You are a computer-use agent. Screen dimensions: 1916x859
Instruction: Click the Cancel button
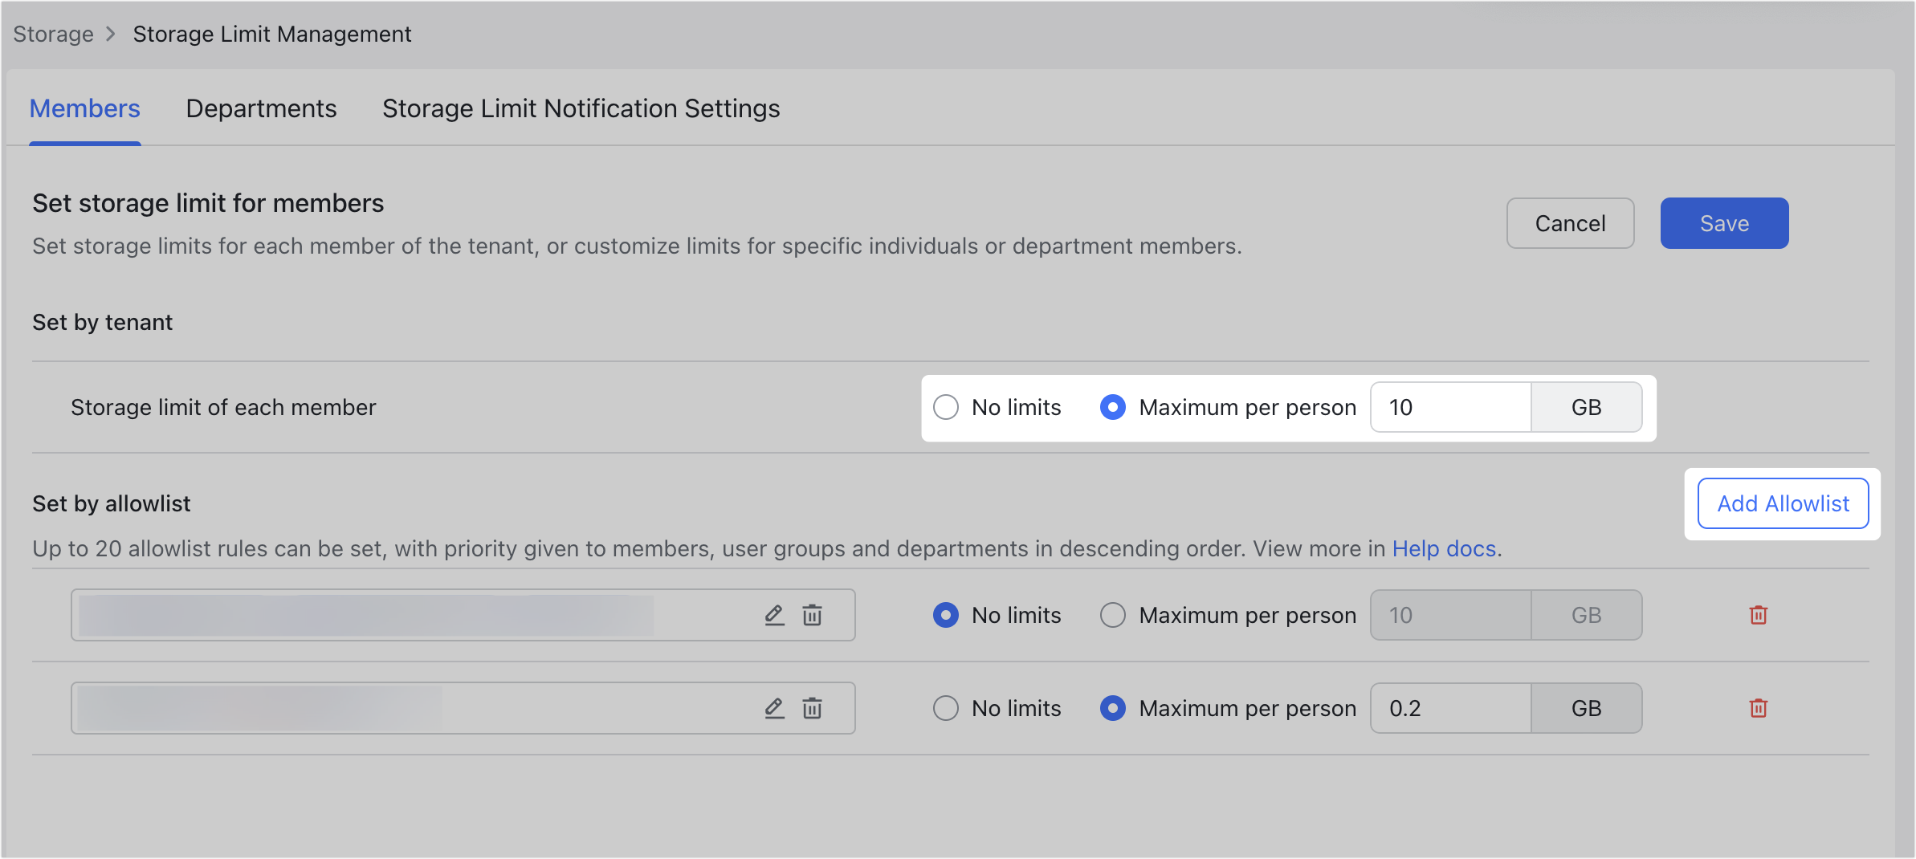(1570, 223)
